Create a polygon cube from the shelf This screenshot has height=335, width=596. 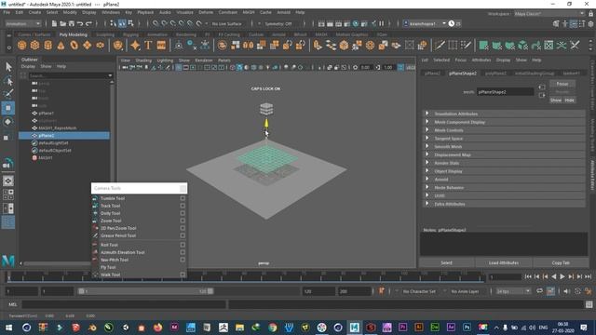point(35,46)
